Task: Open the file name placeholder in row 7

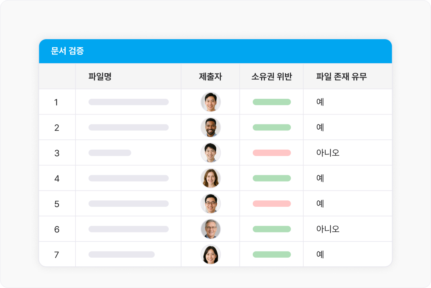Action: [121, 254]
